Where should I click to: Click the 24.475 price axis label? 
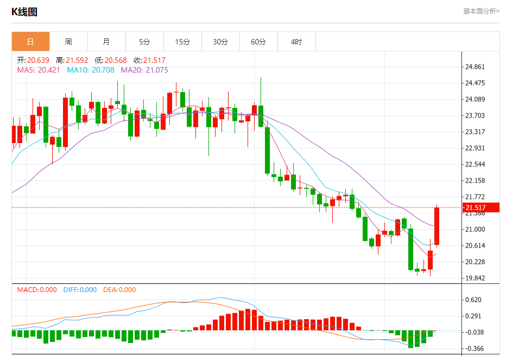coord(475,83)
